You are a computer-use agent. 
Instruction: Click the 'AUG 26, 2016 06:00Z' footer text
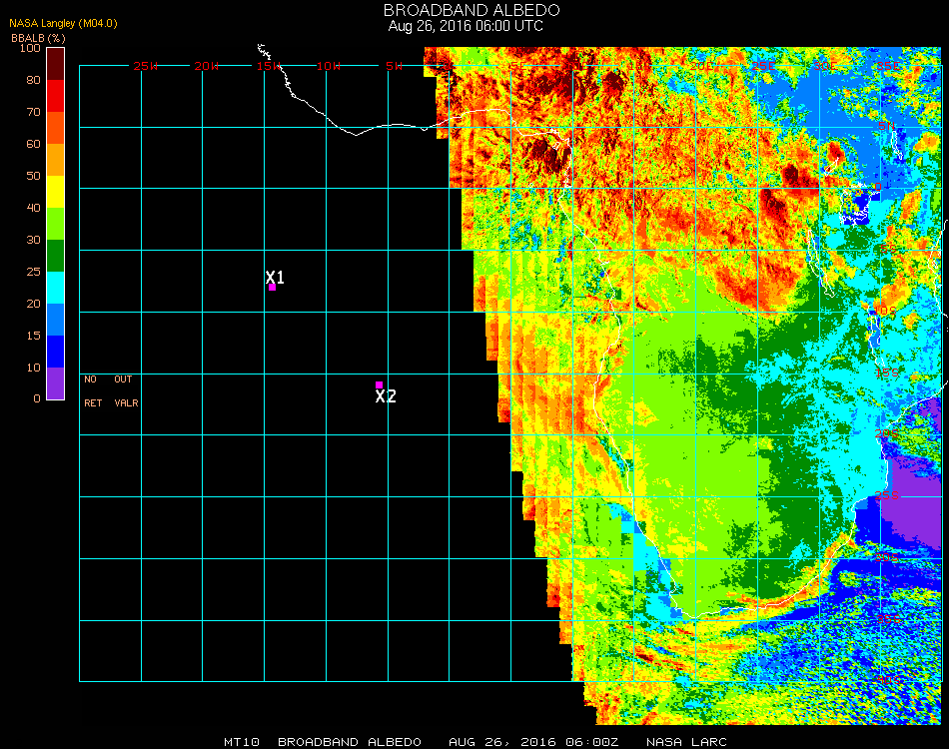tap(533, 742)
